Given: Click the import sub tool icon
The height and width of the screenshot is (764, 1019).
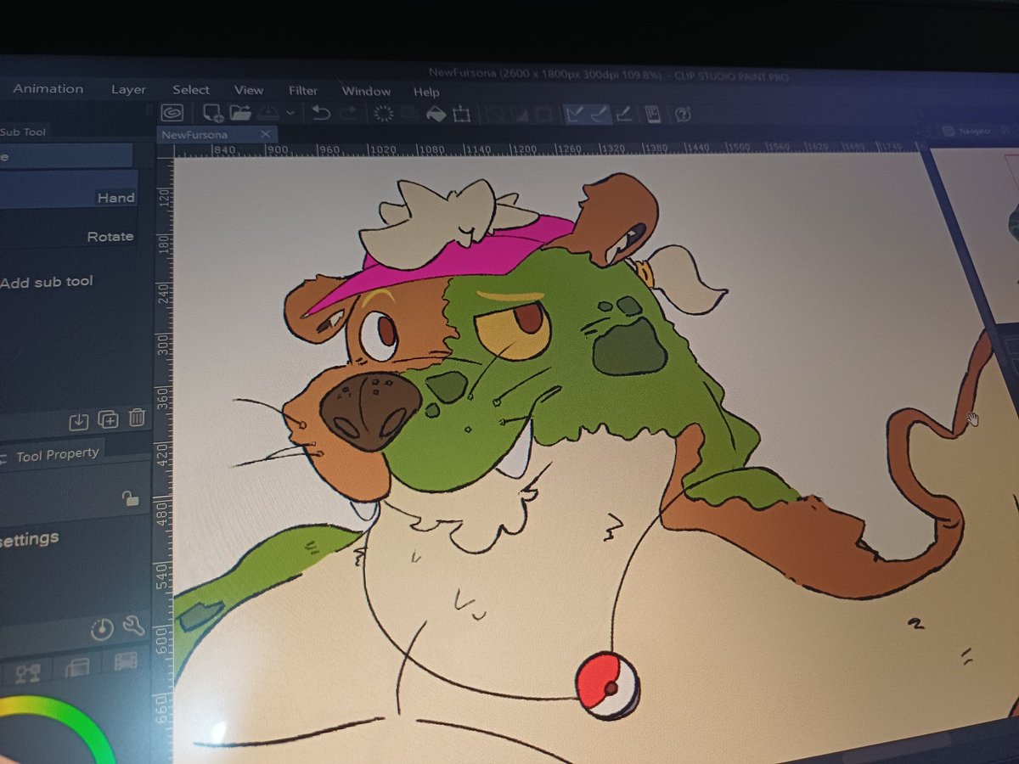Looking at the screenshot, I should pyautogui.click(x=79, y=420).
